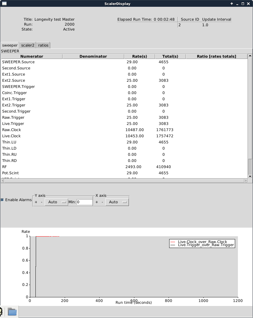The height and width of the screenshot is (318, 253).
Task: Click the Active state text
Action: [69, 29]
